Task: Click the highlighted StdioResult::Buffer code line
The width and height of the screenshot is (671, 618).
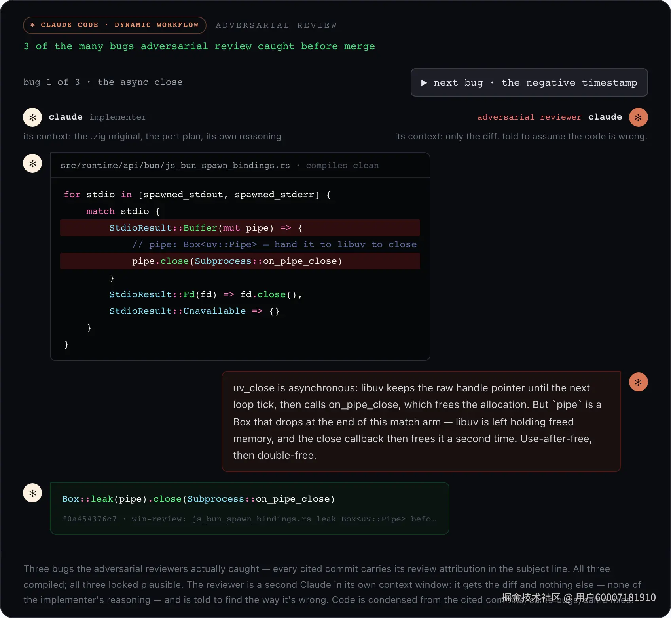Action: (x=240, y=228)
